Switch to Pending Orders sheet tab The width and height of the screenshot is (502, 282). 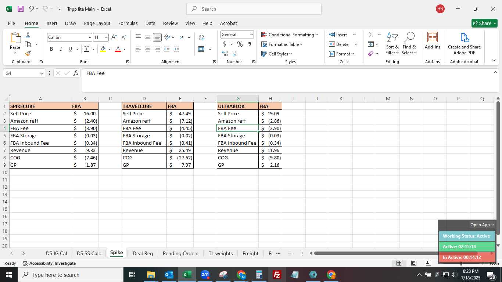[180, 253]
